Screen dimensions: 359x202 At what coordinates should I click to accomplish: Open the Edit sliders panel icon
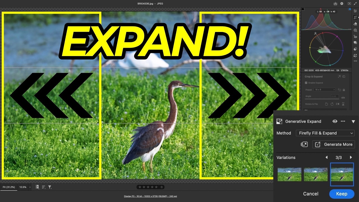(355, 11)
